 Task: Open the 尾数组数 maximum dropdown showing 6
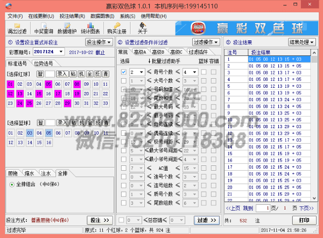pyautogui.click(x=194, y=203)
